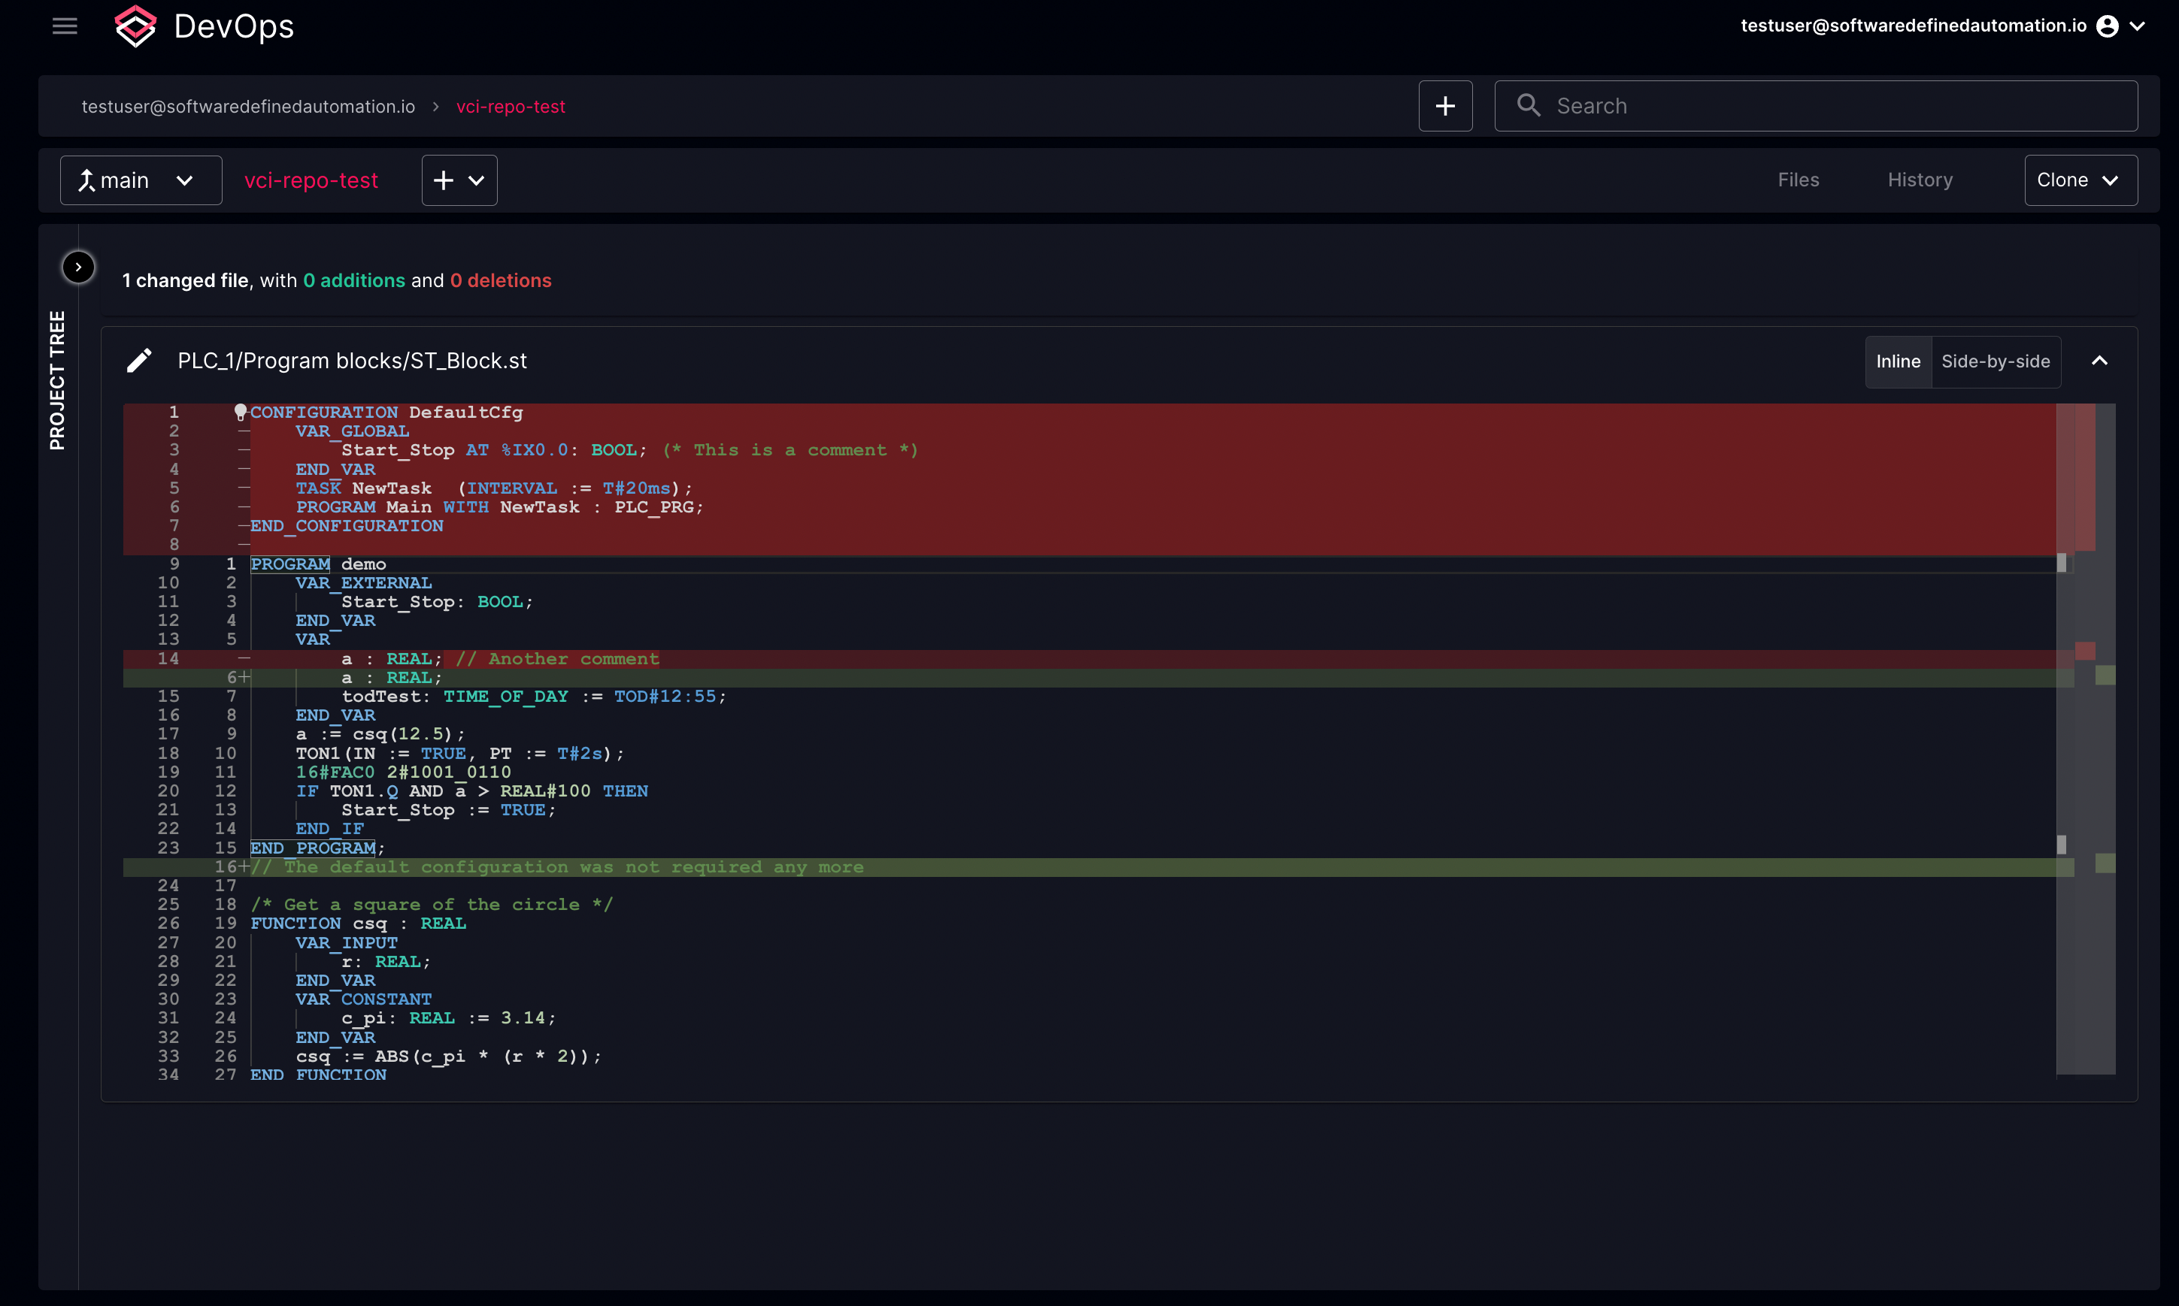Expand the Project Tree with arrow button
The image size is (2179, 1306).
pos(78,267)
